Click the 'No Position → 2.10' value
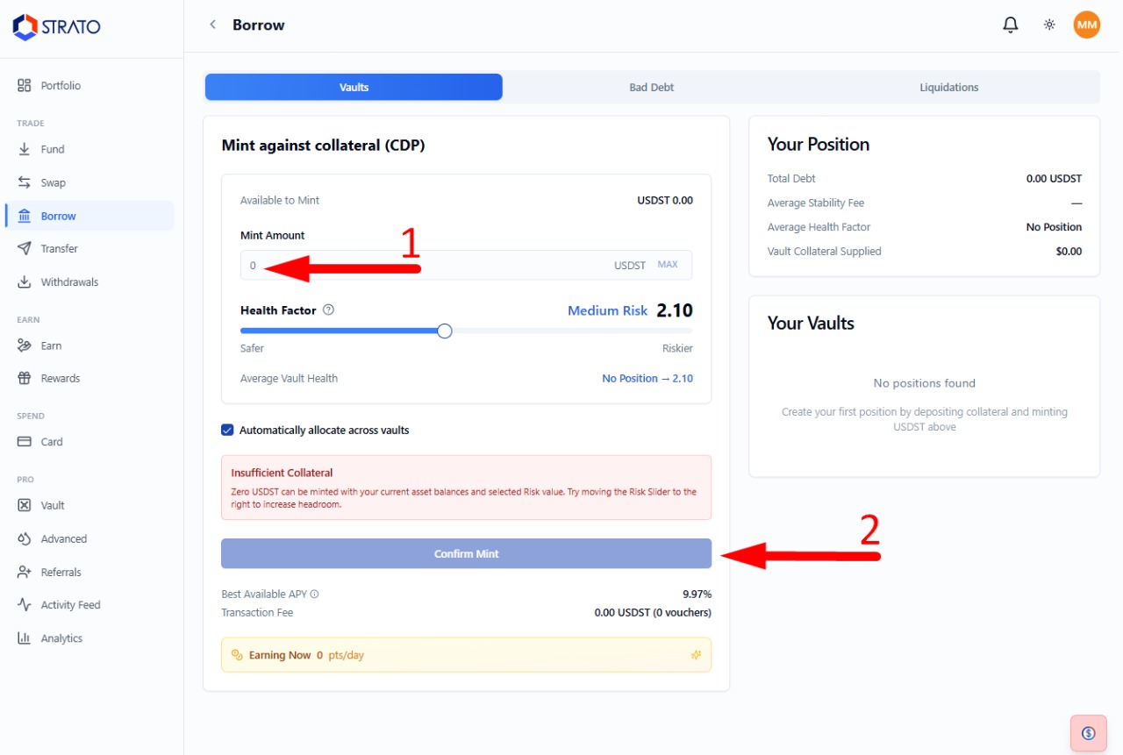 (x=647, y=379)
